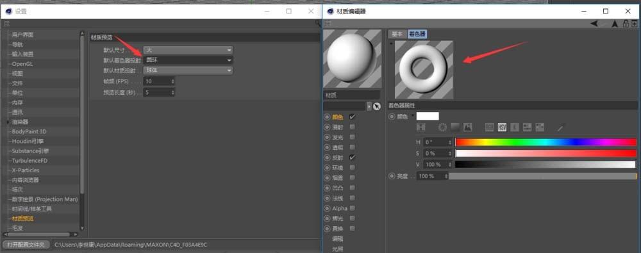Select the OpenGL settings category
Viewport: 641px width, 253px height.
point(22,64)
